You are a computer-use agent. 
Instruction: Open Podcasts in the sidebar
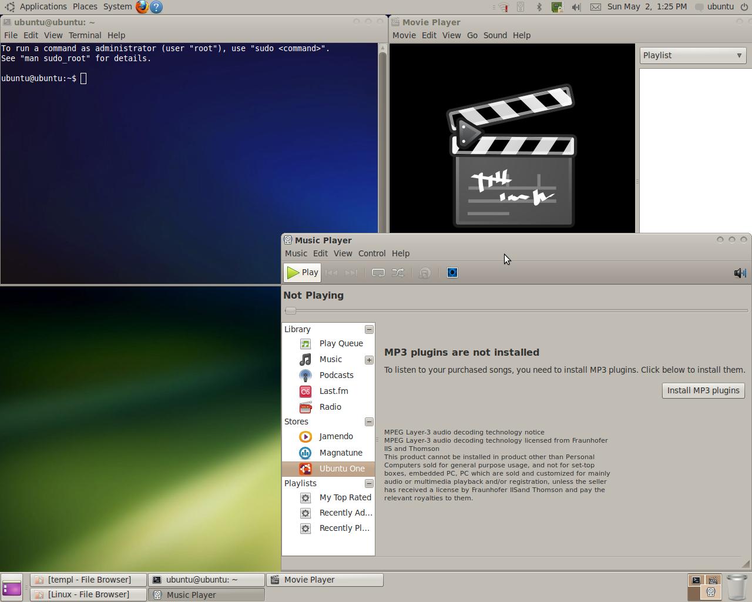point(328,375)
